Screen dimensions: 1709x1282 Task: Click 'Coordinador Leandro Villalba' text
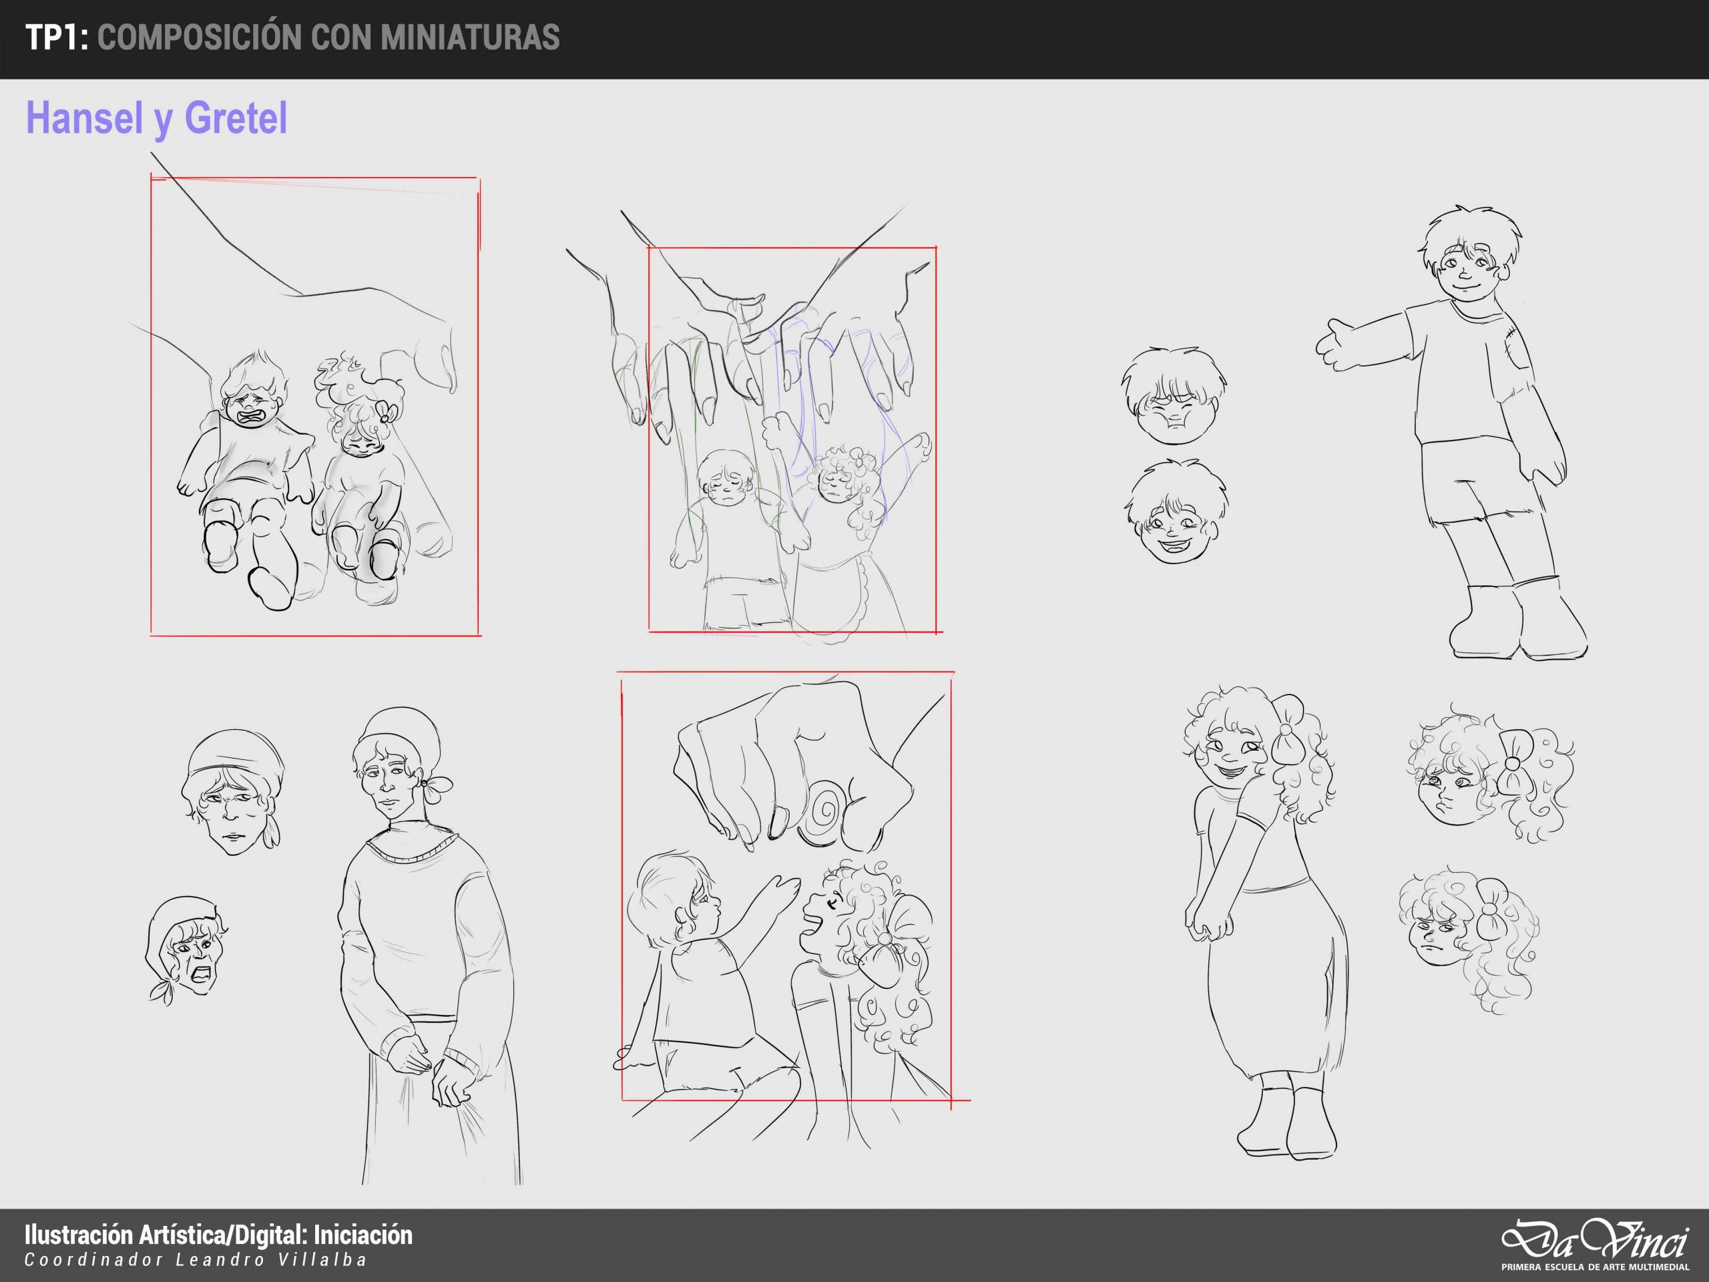tap(196, 1259)
